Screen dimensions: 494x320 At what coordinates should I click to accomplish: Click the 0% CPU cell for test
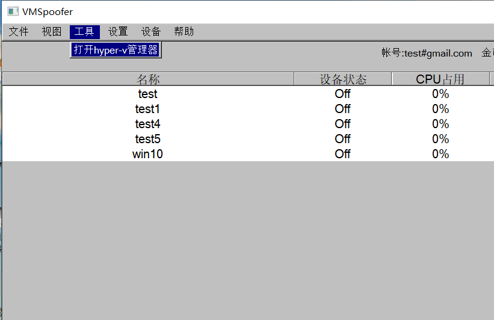[x=440, y=94]
